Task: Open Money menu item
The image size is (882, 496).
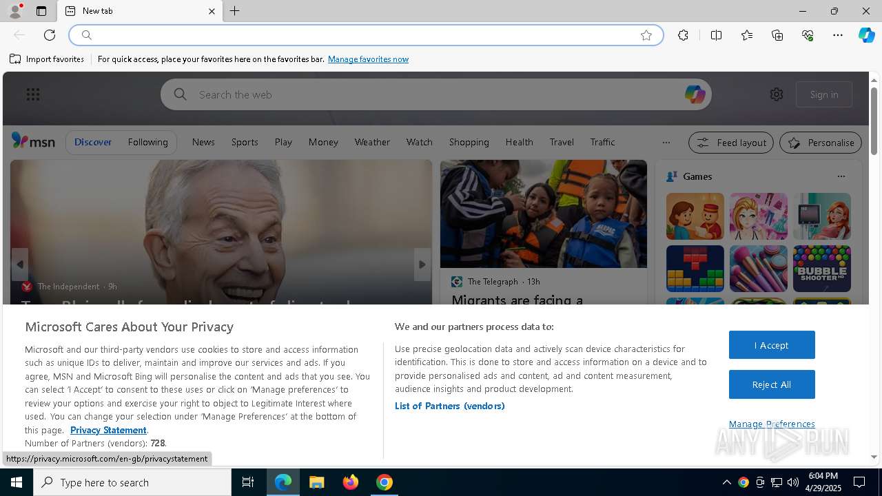Action: point(323,142)
